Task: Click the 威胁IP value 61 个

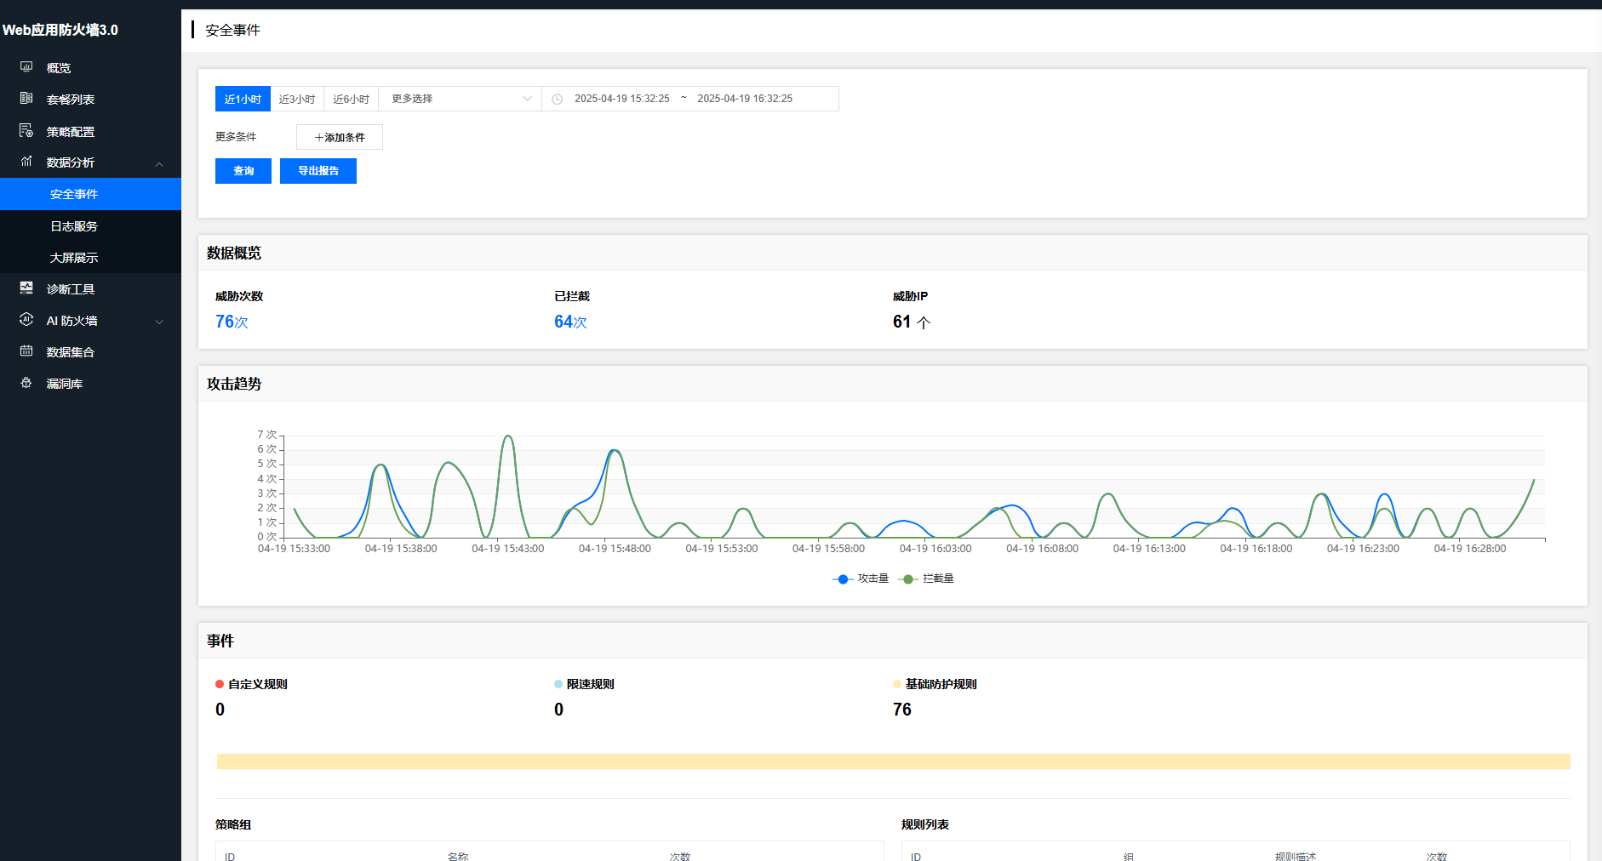Action: [x=912, y=322]
